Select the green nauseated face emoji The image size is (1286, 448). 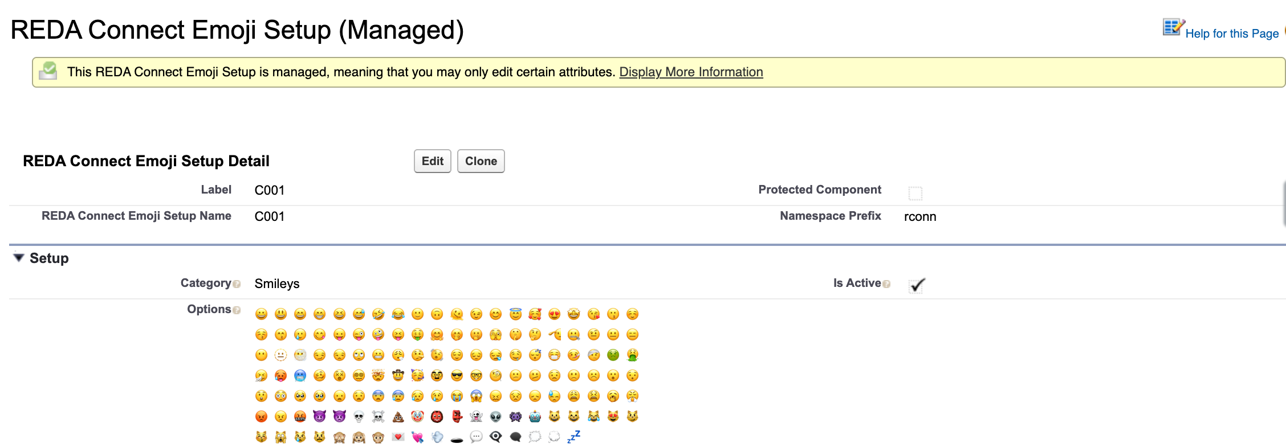click(613, 355)
